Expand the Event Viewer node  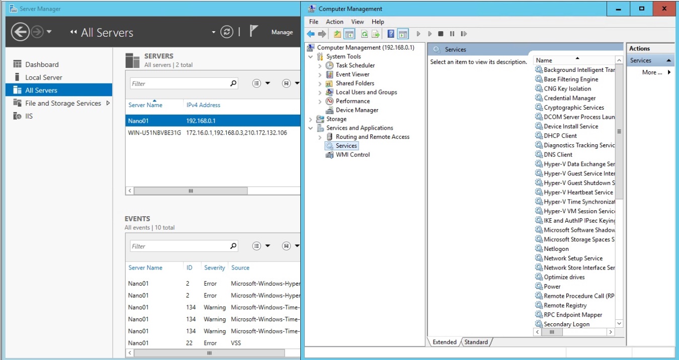320,74
